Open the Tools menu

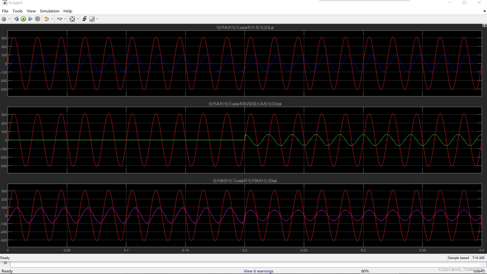tap(18, 11)
